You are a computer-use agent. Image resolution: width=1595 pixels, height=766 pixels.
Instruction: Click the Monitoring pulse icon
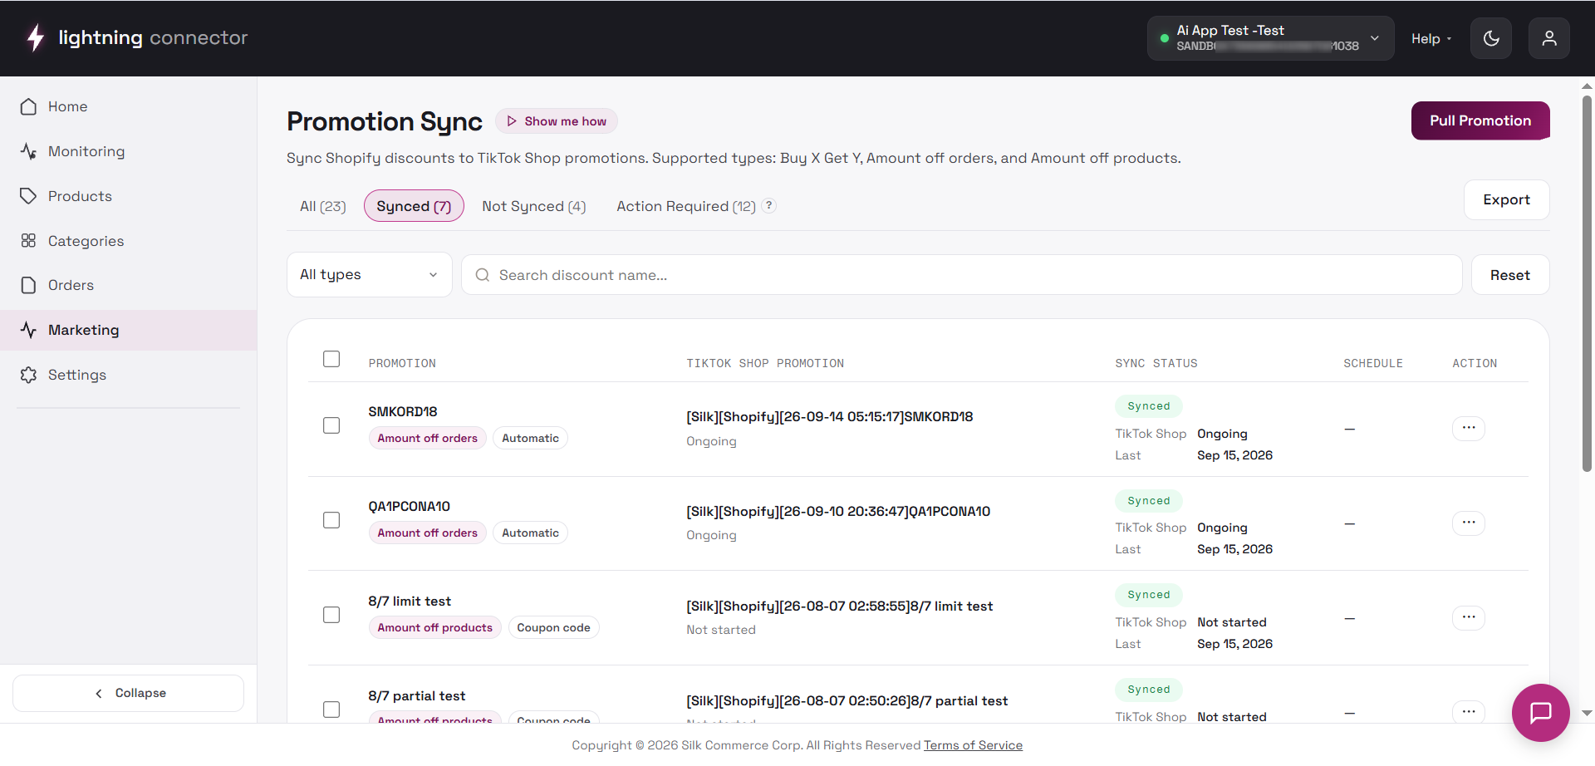28,151
